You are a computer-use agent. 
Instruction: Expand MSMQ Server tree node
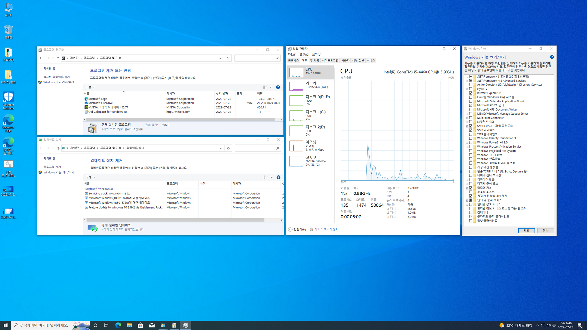pos(467,114)
